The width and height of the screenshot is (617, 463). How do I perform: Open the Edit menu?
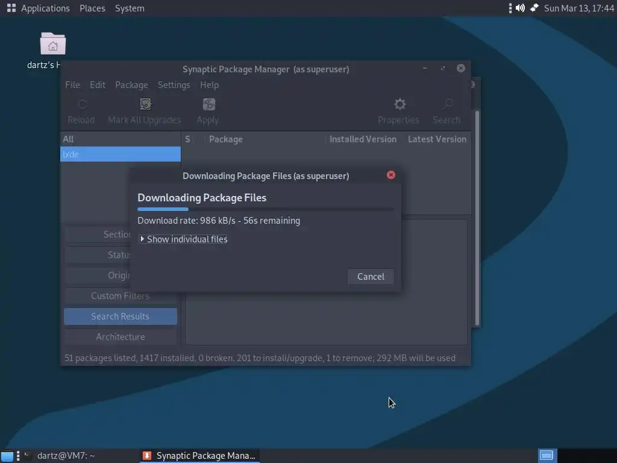[x=98, y=85]
